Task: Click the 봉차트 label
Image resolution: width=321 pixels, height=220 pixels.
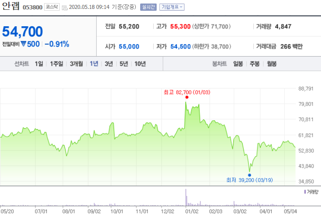Action: click(219, 64)
